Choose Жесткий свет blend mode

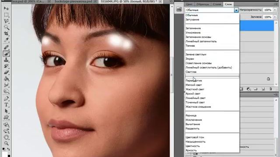pos(212,89)
